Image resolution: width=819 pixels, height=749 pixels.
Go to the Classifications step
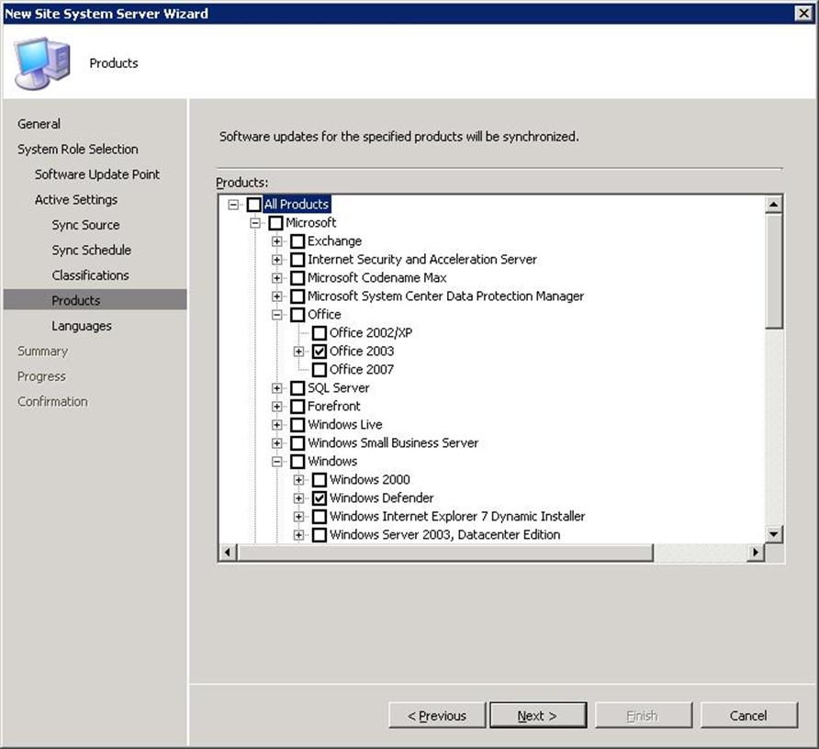click(x=90, y=275)
